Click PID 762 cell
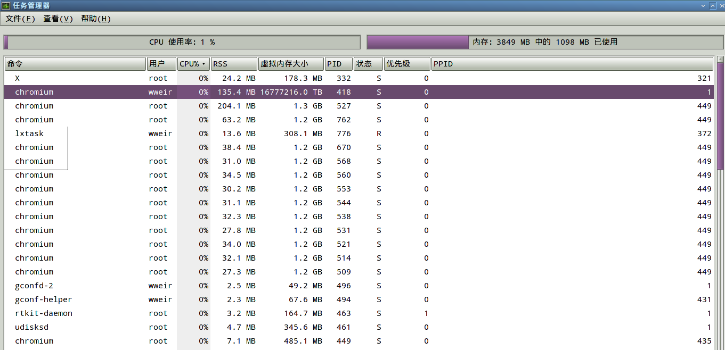725x350 pixels. pos(344,120)
